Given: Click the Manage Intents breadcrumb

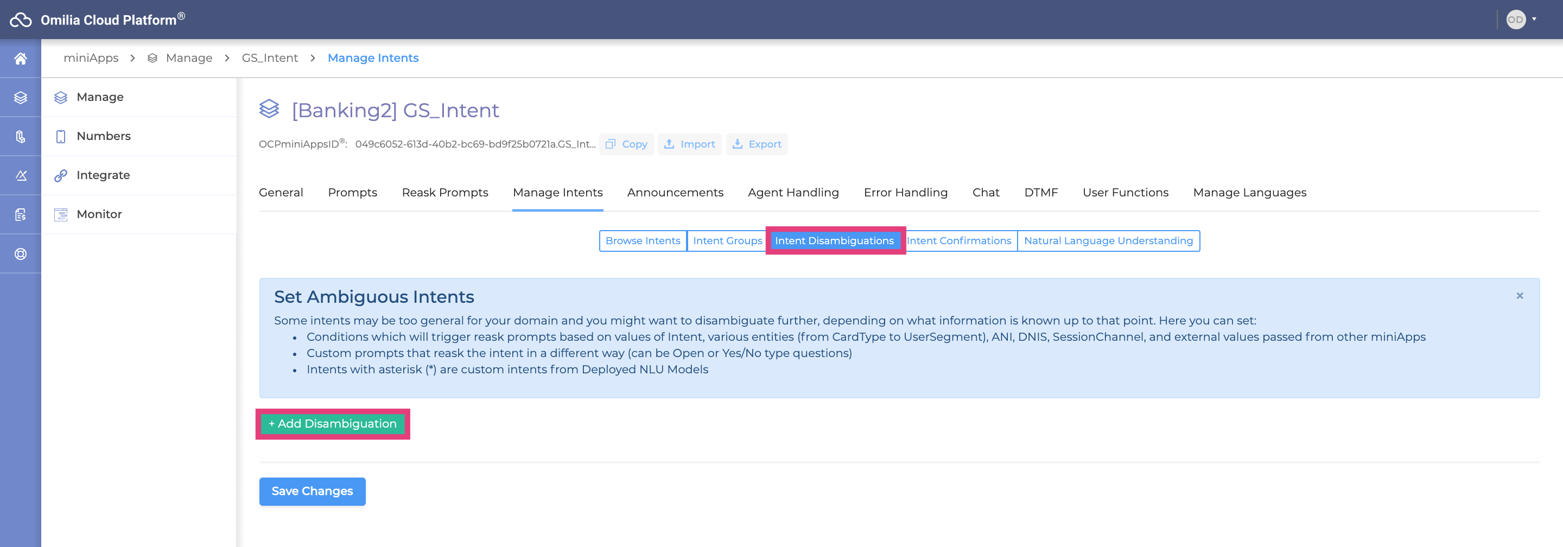Looking at the screenshot, I should (373, 58).
